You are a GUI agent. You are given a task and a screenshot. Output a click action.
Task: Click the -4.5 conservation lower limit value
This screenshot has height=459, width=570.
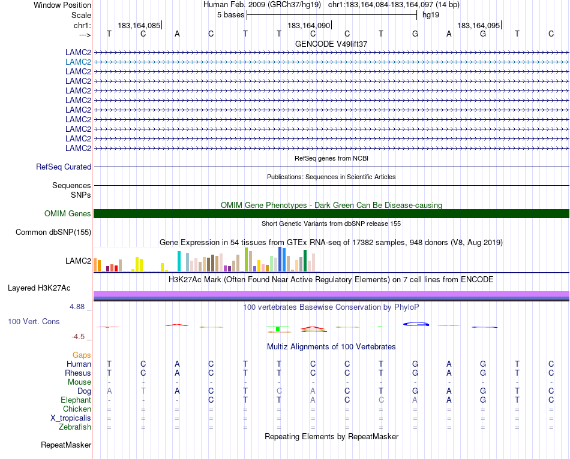(x=78, y=337)
